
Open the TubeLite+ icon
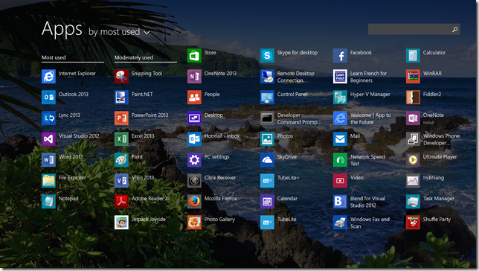[x=267, y=180]
